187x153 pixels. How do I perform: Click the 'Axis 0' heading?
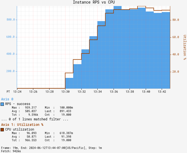[x=7, y=99]
